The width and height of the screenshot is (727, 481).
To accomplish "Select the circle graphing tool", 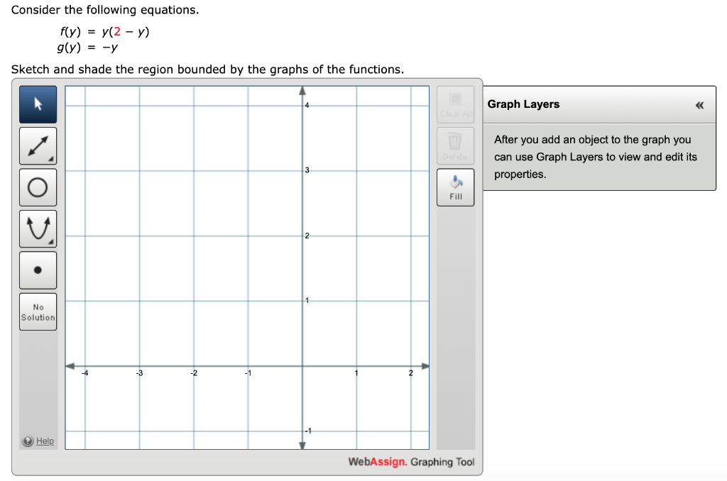I will point(38,187).
